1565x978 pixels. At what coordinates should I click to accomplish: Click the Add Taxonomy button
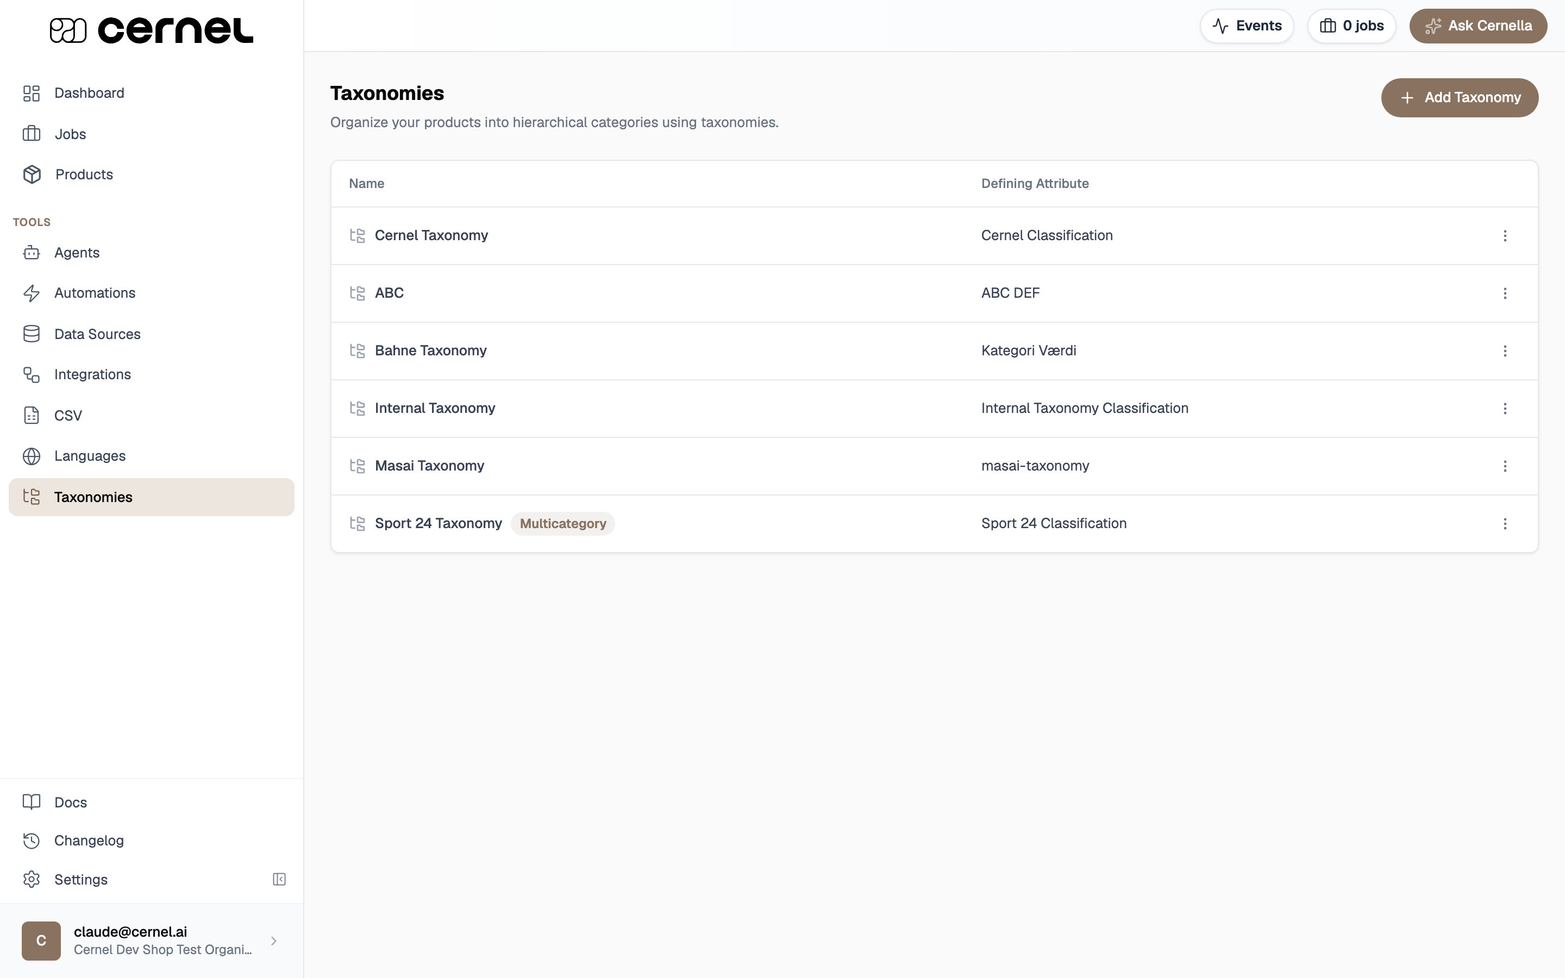(1460, 98)
